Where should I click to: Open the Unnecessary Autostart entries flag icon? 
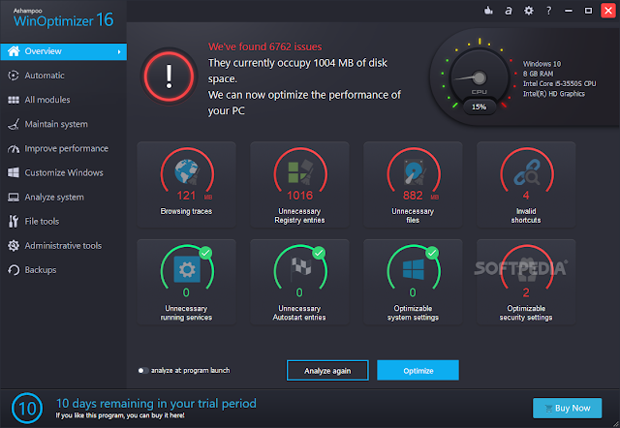coord(300,269)
